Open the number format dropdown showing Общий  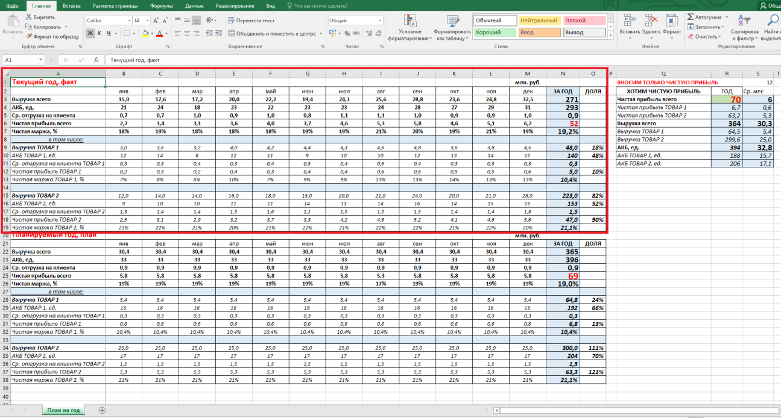pyautogui.click(x=380, y=20)
